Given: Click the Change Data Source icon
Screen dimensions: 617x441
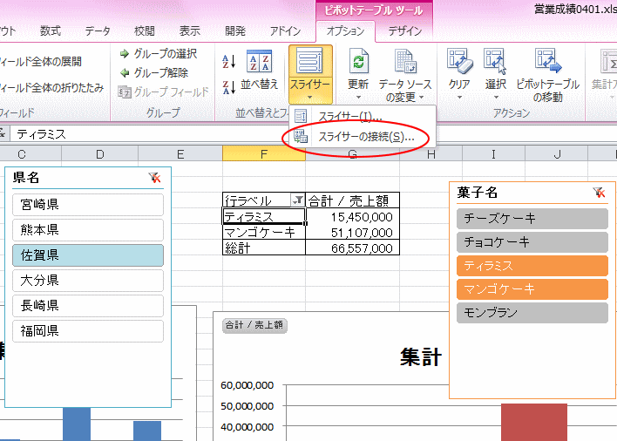Looking at the screenshot, I should pyautogui.click(x=403, y=63).
